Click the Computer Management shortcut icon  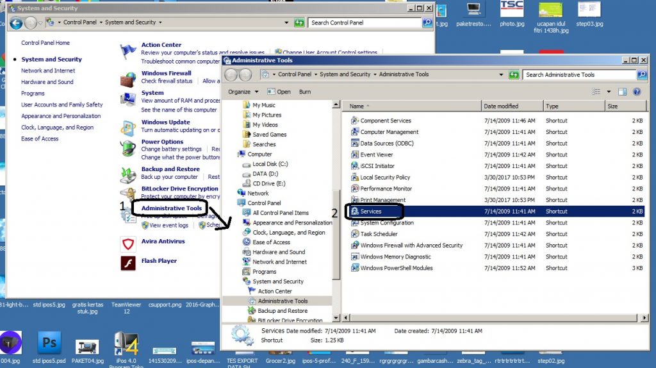point(355,132)
